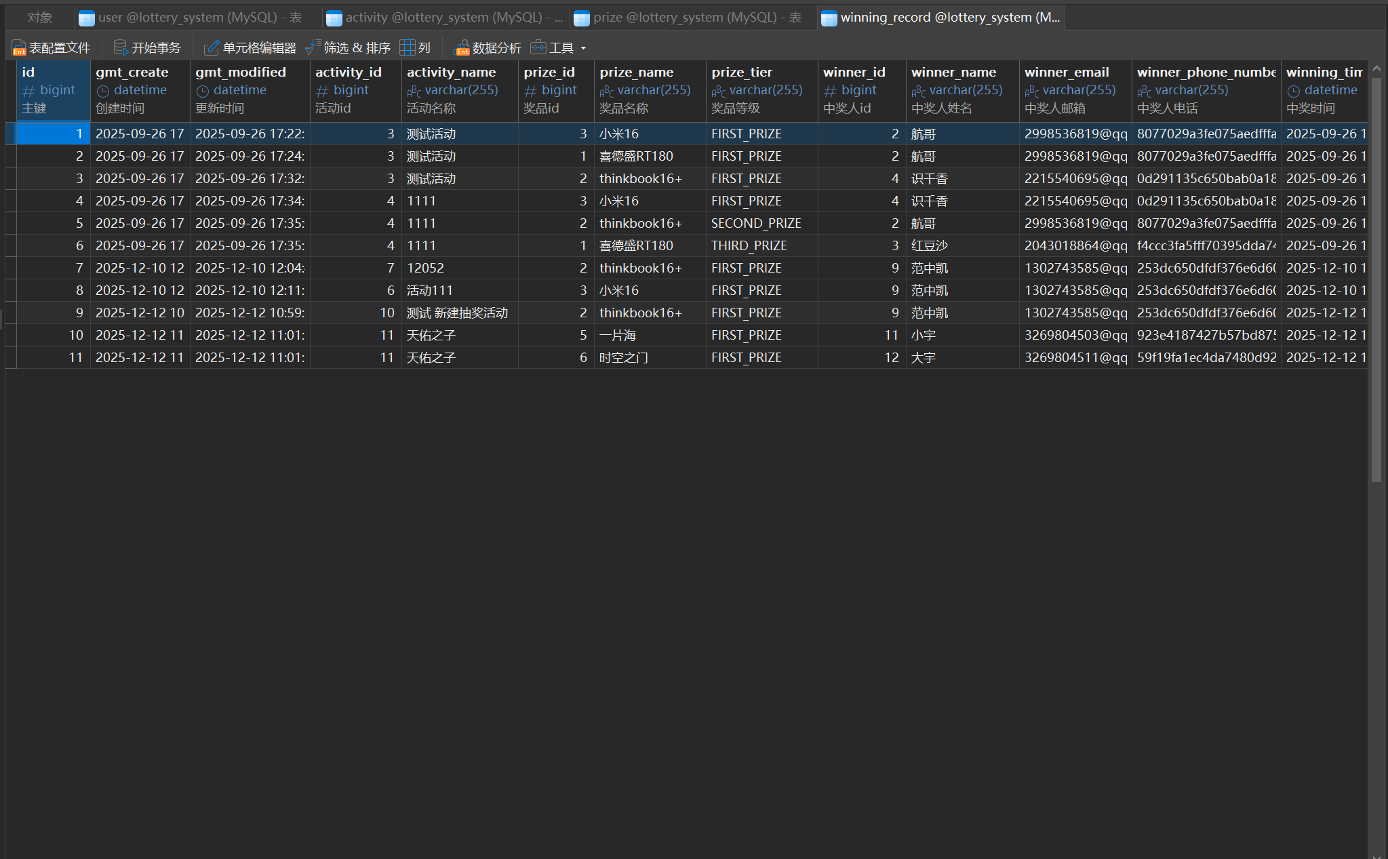Sort by prize_tier column header
The height and width of the screenshot is (859, 1388).
pos(742,72)
